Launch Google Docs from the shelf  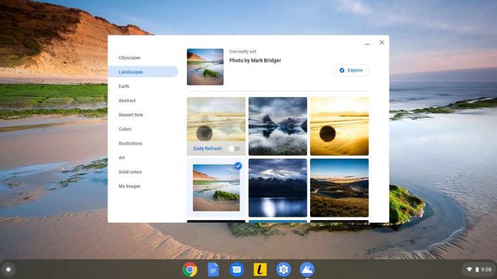pyautogui.click(x=213, y=269)
